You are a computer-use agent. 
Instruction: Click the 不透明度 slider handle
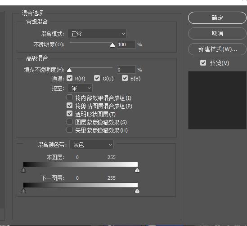[112, 45]
